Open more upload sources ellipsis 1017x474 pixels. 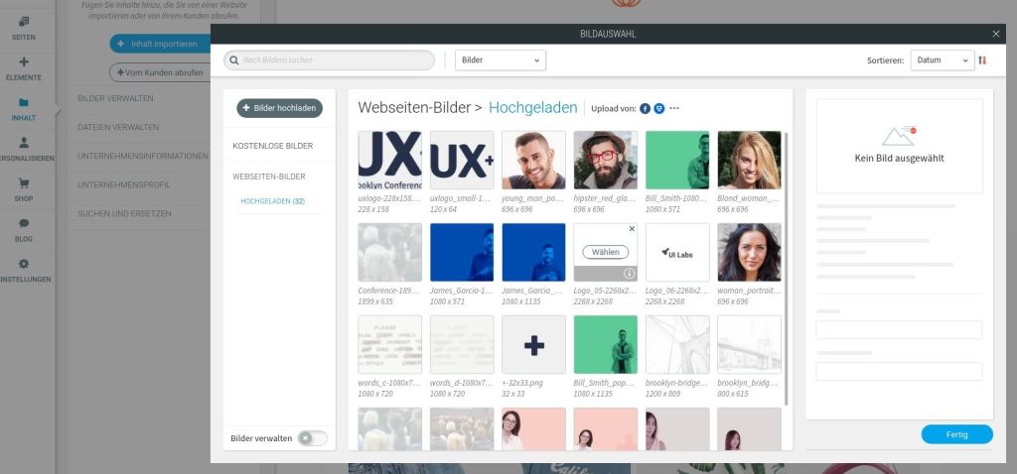[x=674, y=109]
